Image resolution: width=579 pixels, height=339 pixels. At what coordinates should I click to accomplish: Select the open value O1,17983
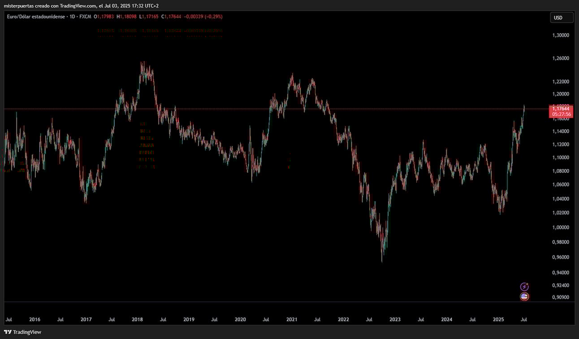point(104,17)
